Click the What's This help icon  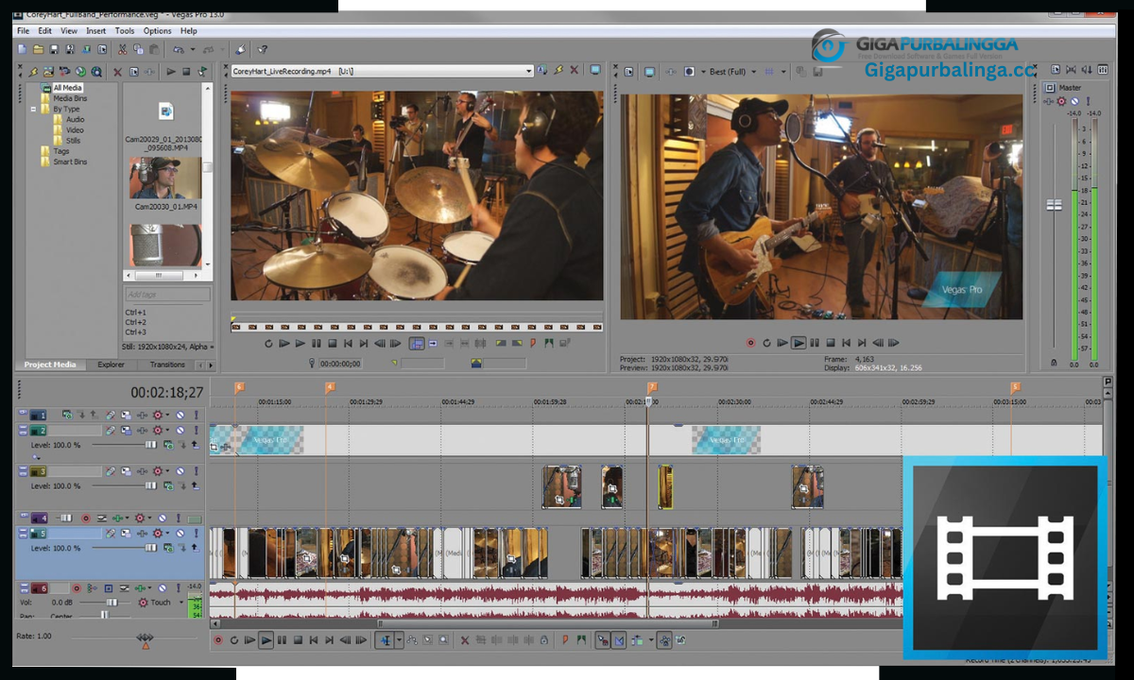click(262, 49)
